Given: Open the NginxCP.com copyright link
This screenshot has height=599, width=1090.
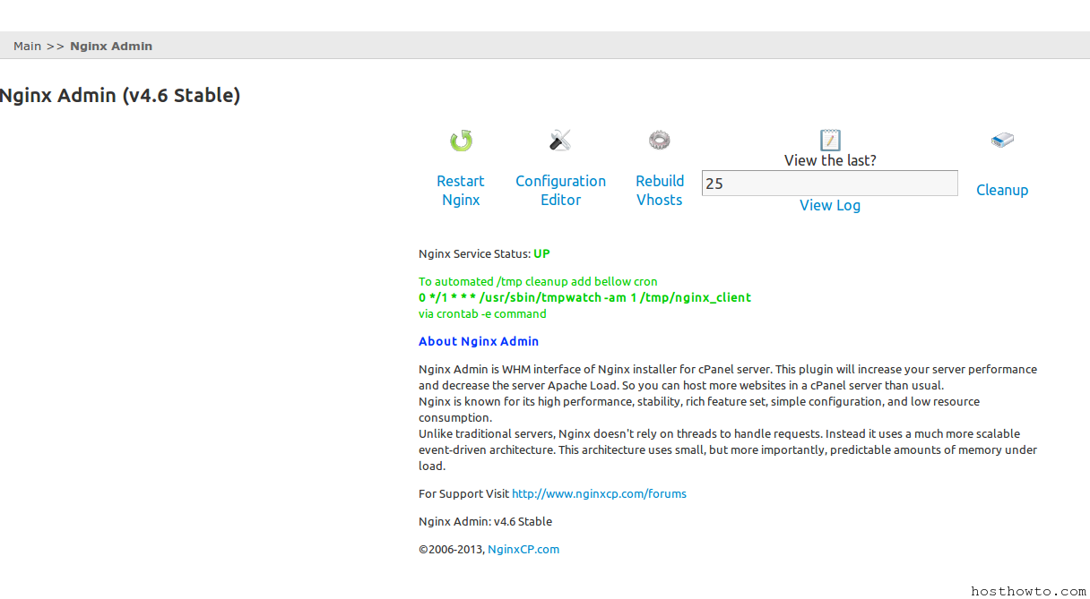Looking at the screenshot, I should (523, 549).
